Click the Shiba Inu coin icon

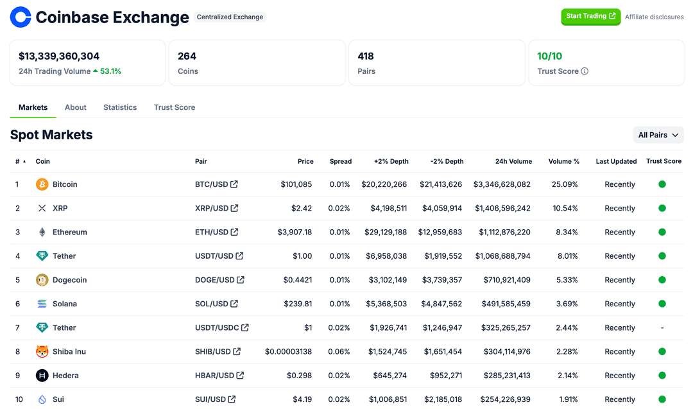click(42, 351)
